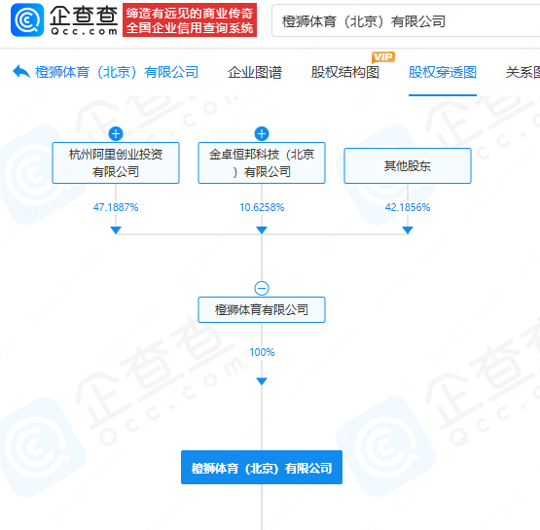Click the 橙狮体育（北京）有限公司 breadcrumb link
This screenshot has width=540, height=530.
117,72
